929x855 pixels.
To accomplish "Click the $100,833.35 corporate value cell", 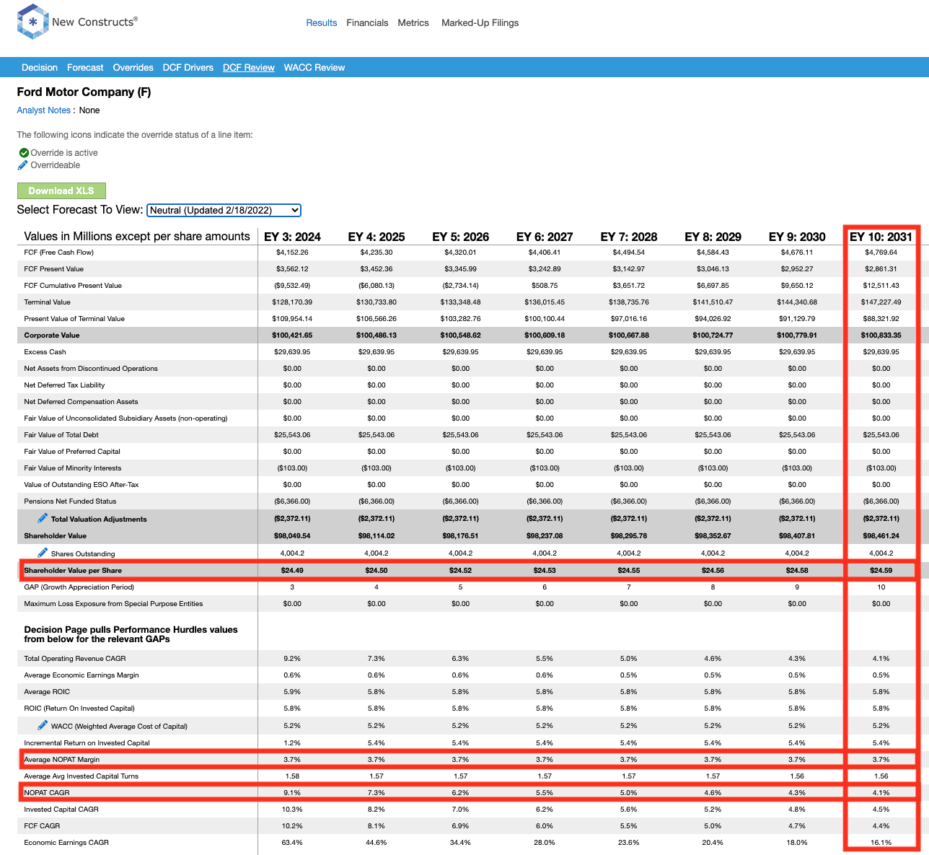I will click(881, 336).
